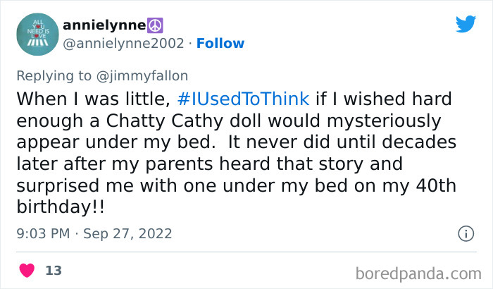
Task: Click the Twitter bird logo
Action: [466, 25]
